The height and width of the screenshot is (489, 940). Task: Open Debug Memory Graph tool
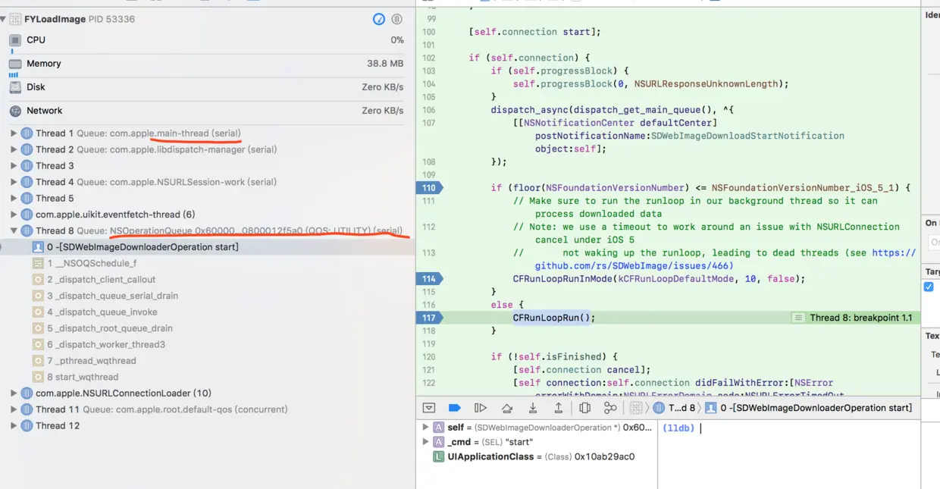click(x=610, y=408)
